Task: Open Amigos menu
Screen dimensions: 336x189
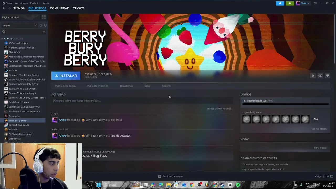Action: click(24, 3)
